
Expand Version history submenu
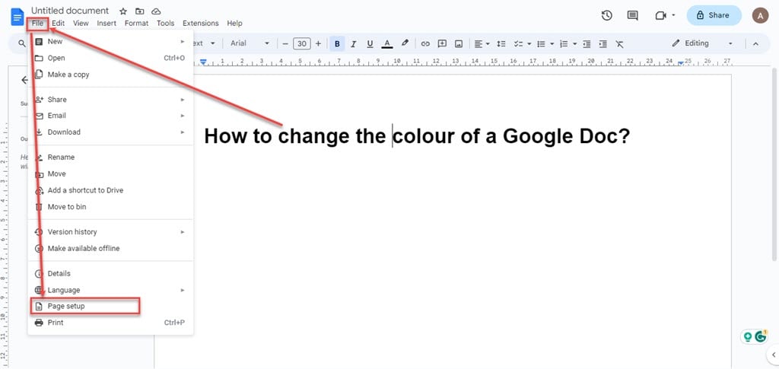point(110,232)
